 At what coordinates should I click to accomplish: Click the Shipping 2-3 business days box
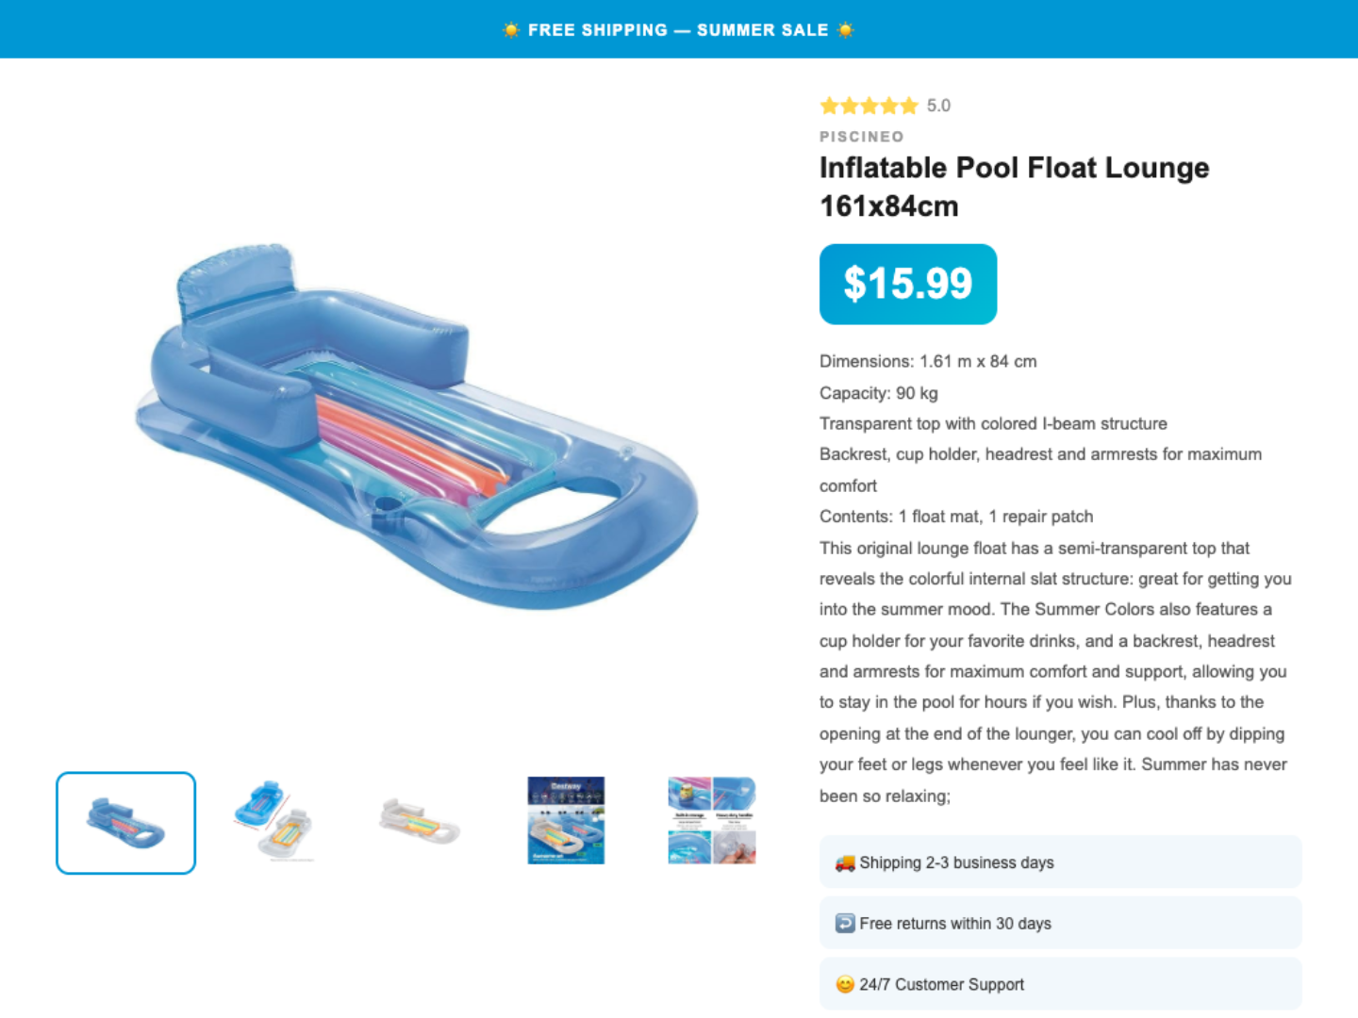click(x=1059, y=862)
